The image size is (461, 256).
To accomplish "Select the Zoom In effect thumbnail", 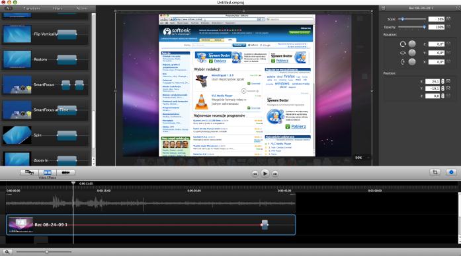I will click(17, 159).
